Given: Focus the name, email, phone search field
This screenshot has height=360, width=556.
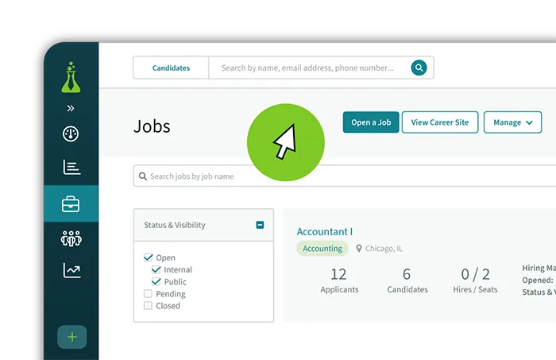Looking at the screenshot, I should pos(308,68).
